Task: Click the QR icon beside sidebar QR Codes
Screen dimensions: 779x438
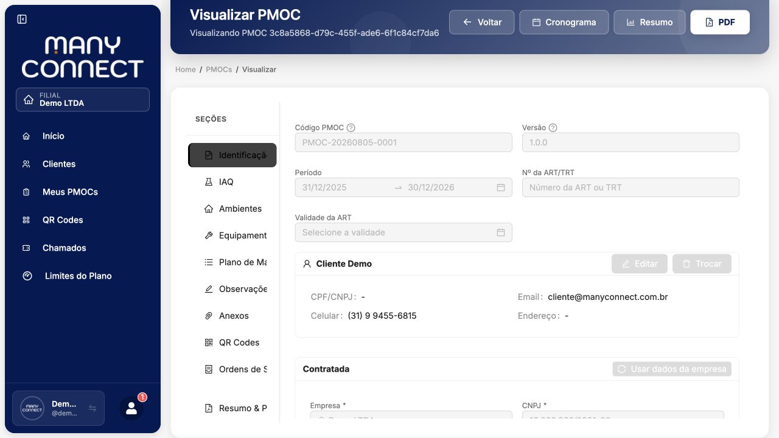Action: pos(26,220)
